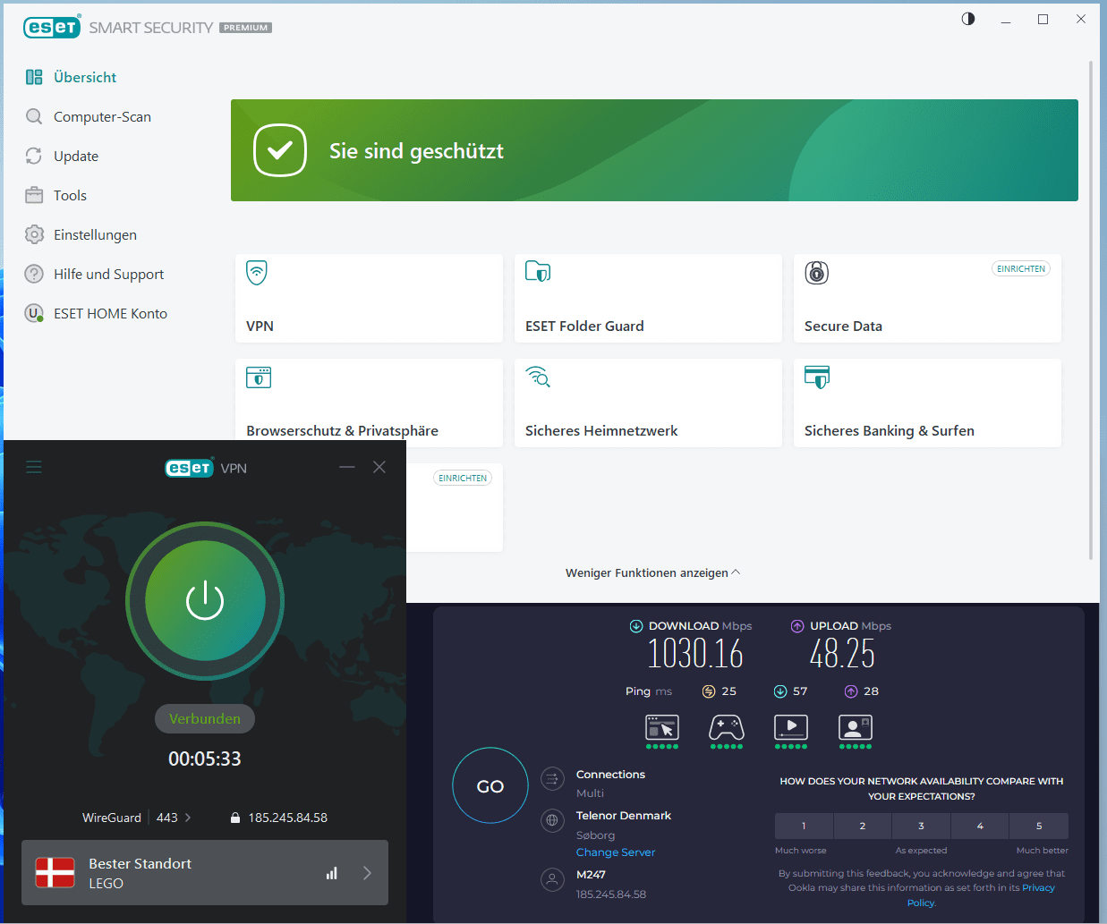This screenshot has width=1107, height=924.
Task: Click Browserschutz & Privatsphäre browser icon
Action: click(259, 377)
